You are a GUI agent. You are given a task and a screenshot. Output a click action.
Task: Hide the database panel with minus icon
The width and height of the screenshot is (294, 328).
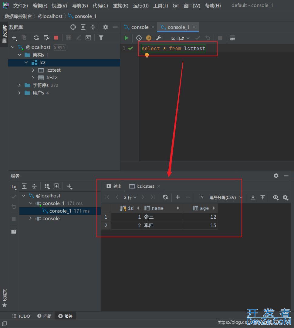click(x=115, y=27)
